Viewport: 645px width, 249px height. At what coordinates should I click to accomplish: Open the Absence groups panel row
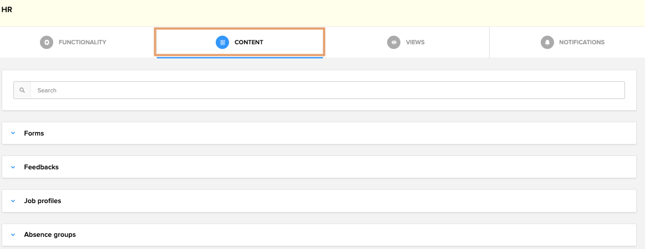point(319,235)
